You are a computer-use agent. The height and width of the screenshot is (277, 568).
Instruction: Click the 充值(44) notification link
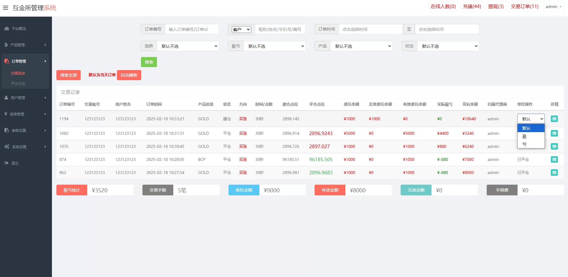[472, 7]
